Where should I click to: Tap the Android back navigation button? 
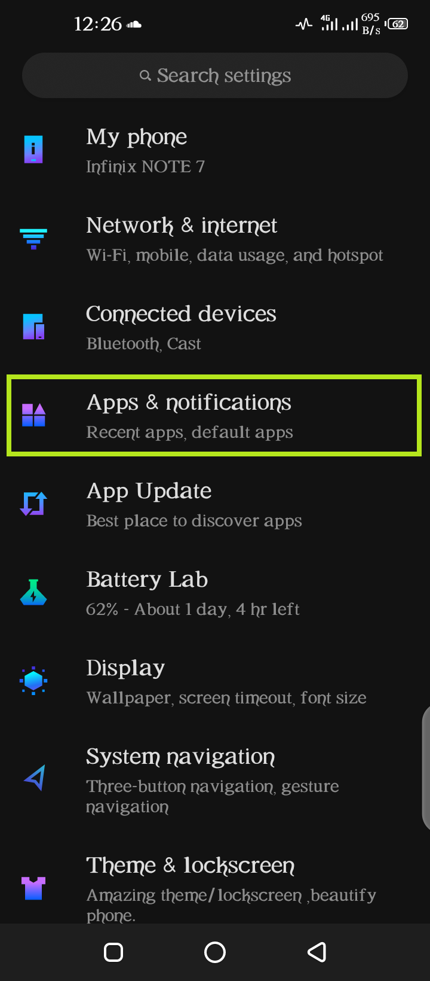click(x=317, y=952)
